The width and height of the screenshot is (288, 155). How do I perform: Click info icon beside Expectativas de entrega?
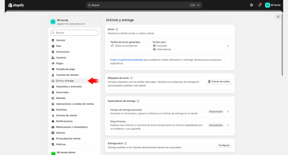pos(138,101)
